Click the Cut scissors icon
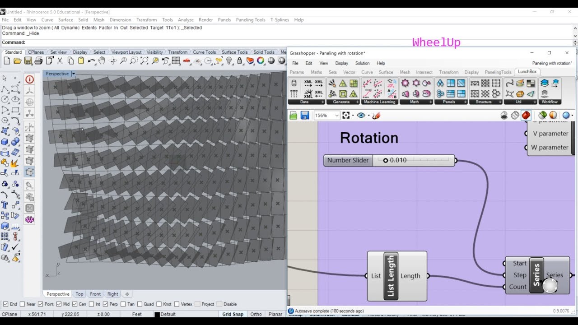Viewport: 578px width, 325px height. tap(60, 60)
